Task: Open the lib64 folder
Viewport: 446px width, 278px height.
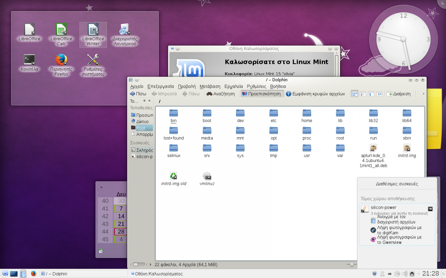Action: tap(407, 116)
